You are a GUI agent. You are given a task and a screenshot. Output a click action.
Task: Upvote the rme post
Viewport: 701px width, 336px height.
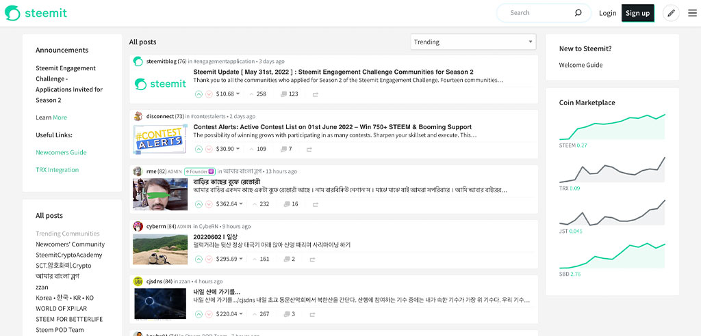click(199, 204)
